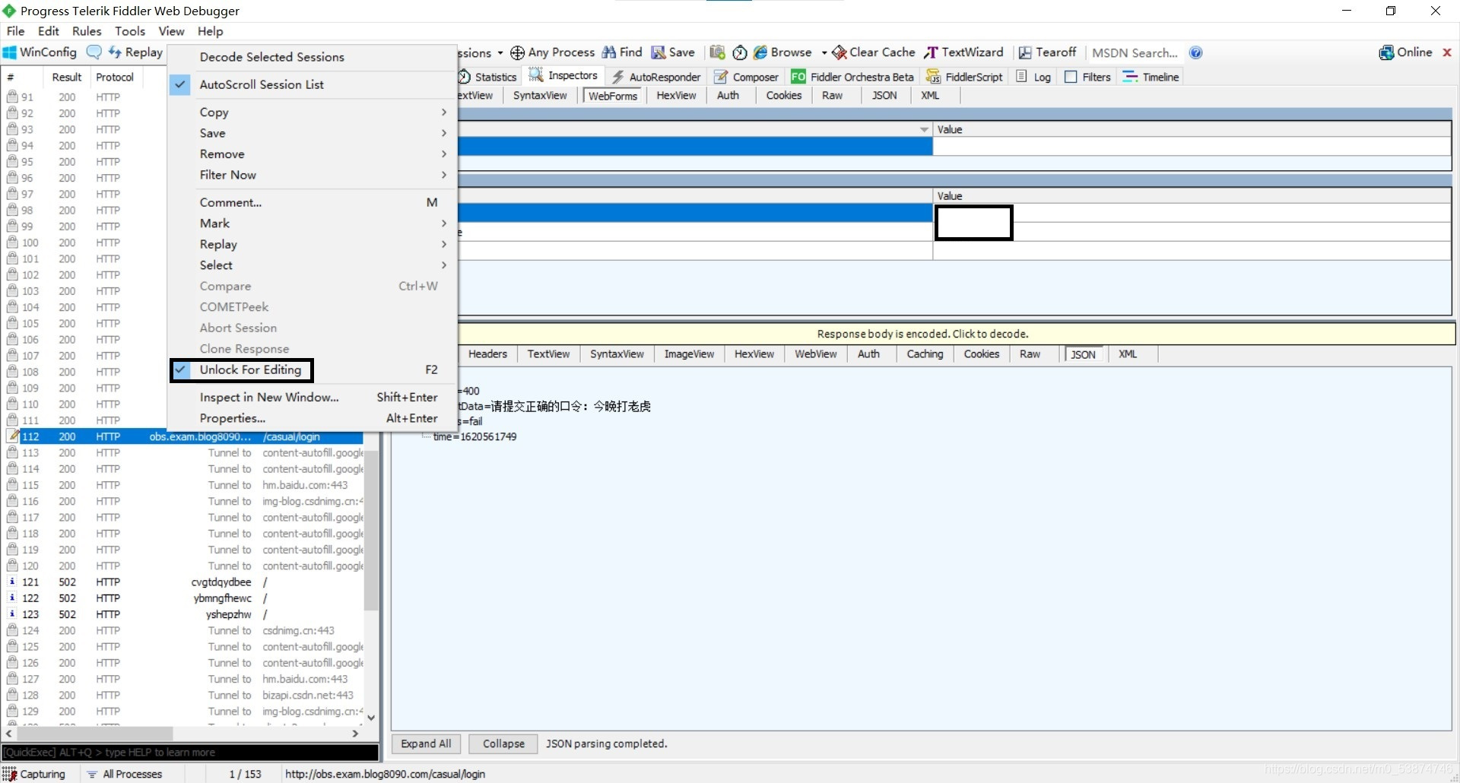Close the toolbar with red X
Image resolution: width=1460 pixels, height=783 pixels.
pos(1447,52)
